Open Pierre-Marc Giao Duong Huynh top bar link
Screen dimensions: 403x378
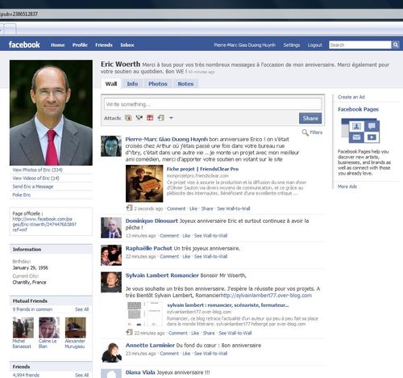tap(244, 45)
